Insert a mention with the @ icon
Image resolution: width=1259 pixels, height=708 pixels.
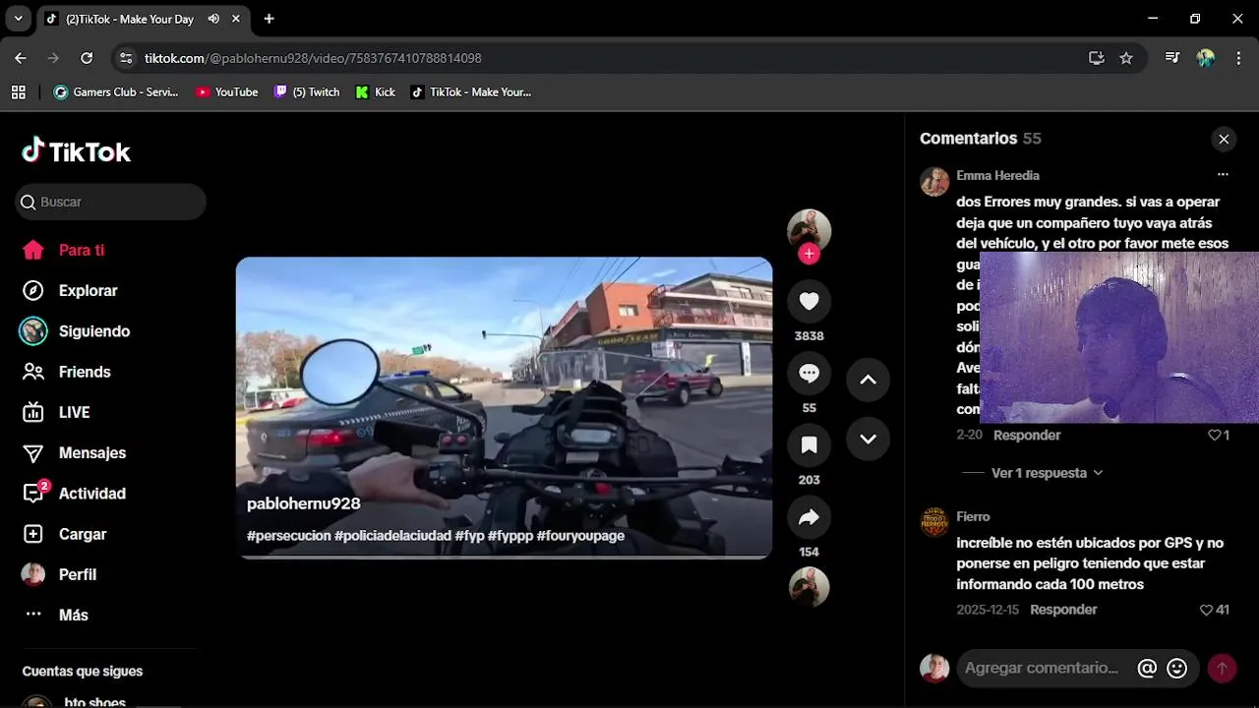1147,669
